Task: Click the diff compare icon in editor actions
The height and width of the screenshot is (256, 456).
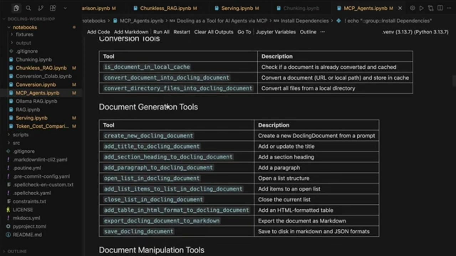Action: (431, 8)
